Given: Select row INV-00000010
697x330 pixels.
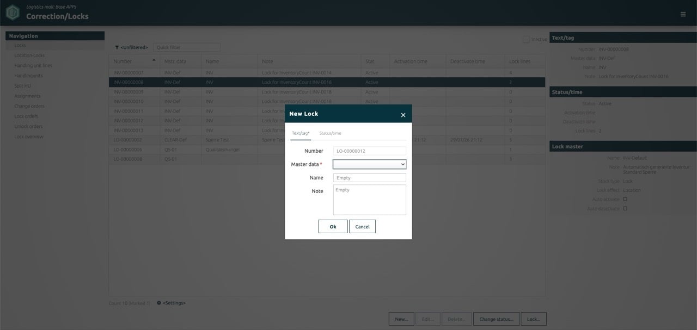Looking at the screenshot, I should pos(327,102).
